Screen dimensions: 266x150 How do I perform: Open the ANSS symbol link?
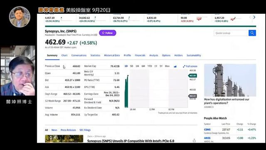pos(207,138)
